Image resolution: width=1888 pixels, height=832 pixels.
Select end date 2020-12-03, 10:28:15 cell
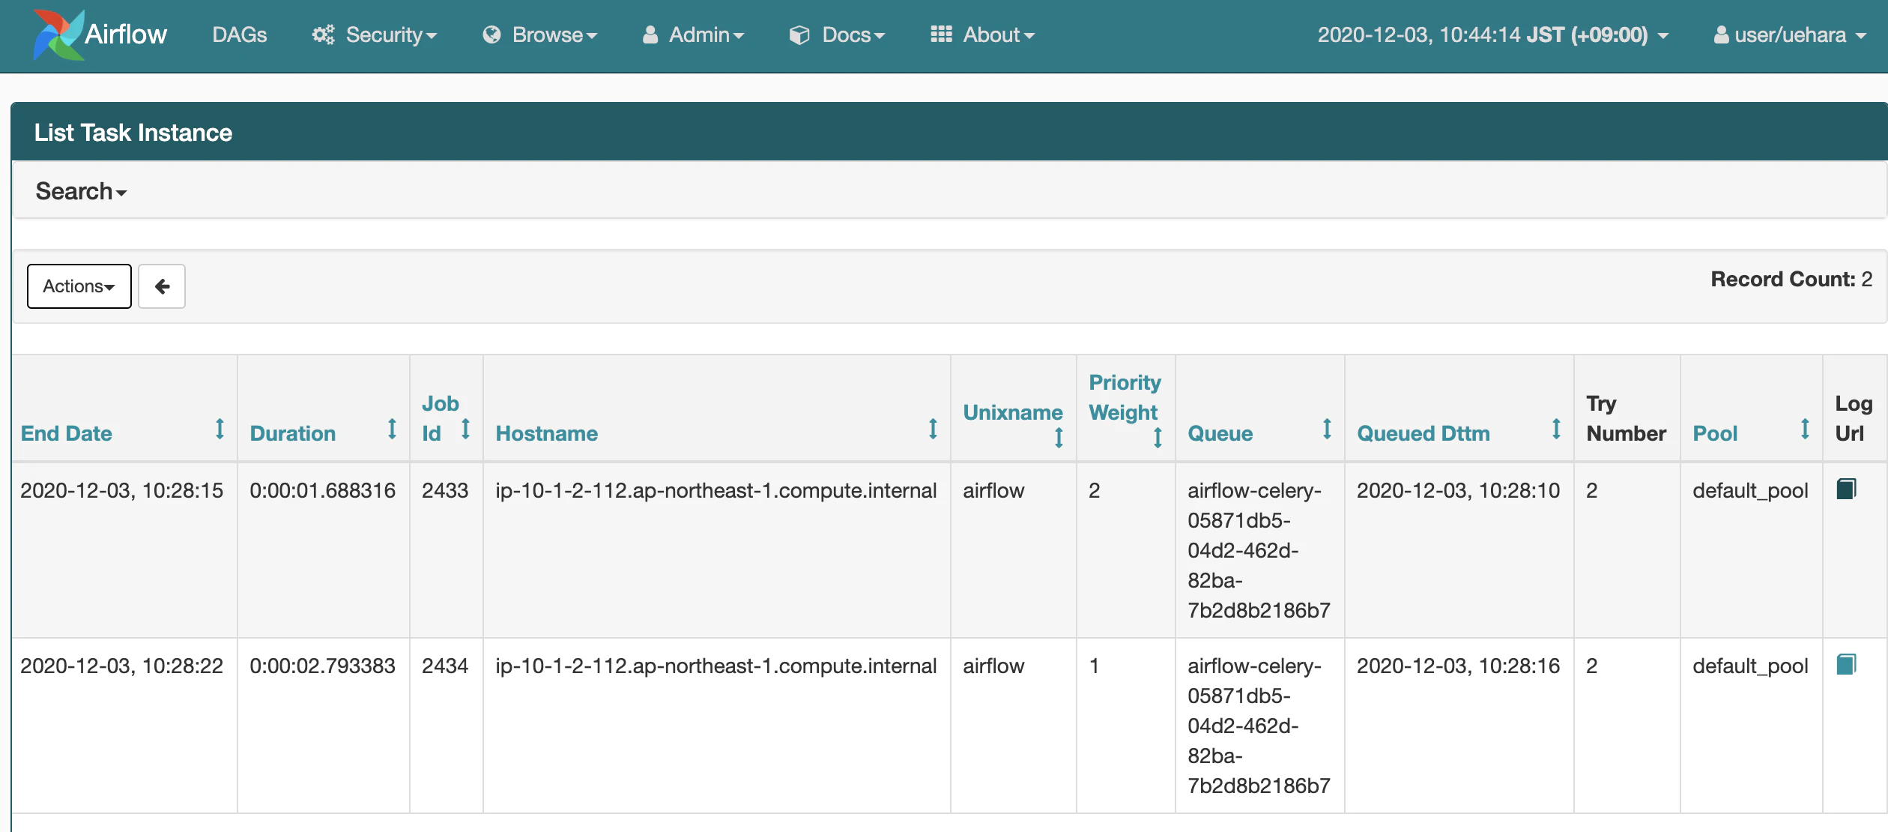click(121, 490)
